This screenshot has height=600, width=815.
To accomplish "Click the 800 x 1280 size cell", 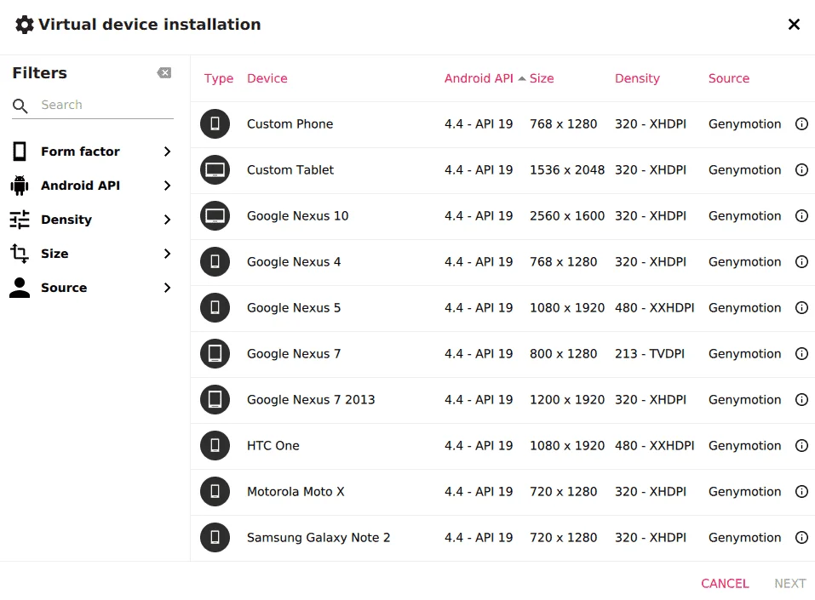I will (564, 354).
